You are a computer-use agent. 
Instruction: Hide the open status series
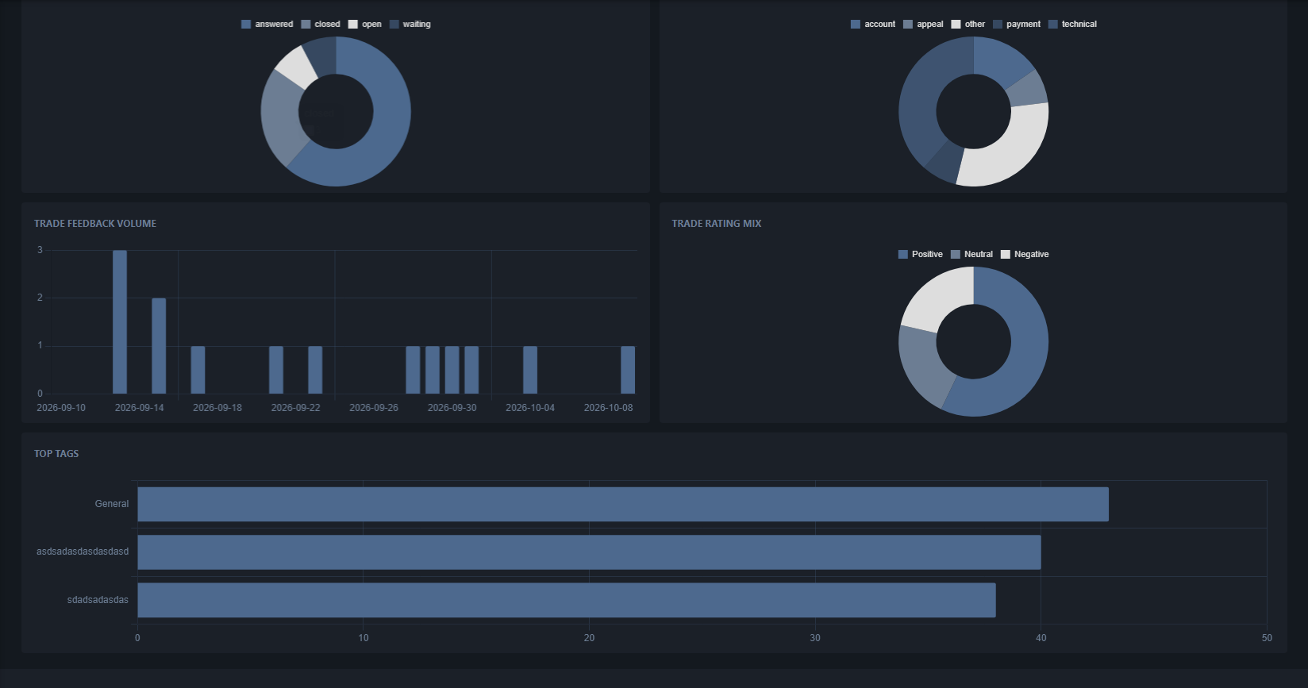click(x=364, y=24)
